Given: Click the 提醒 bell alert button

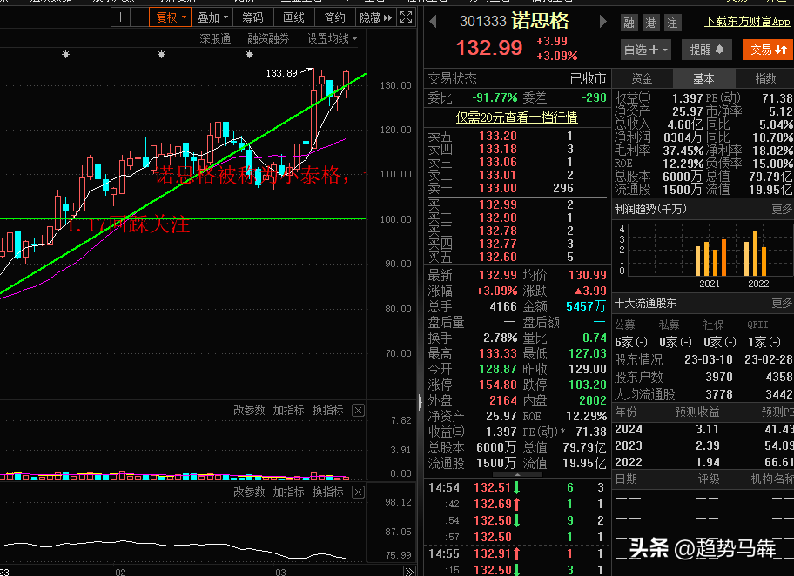Looking at the screenshot, I should (x=707, y=50).
